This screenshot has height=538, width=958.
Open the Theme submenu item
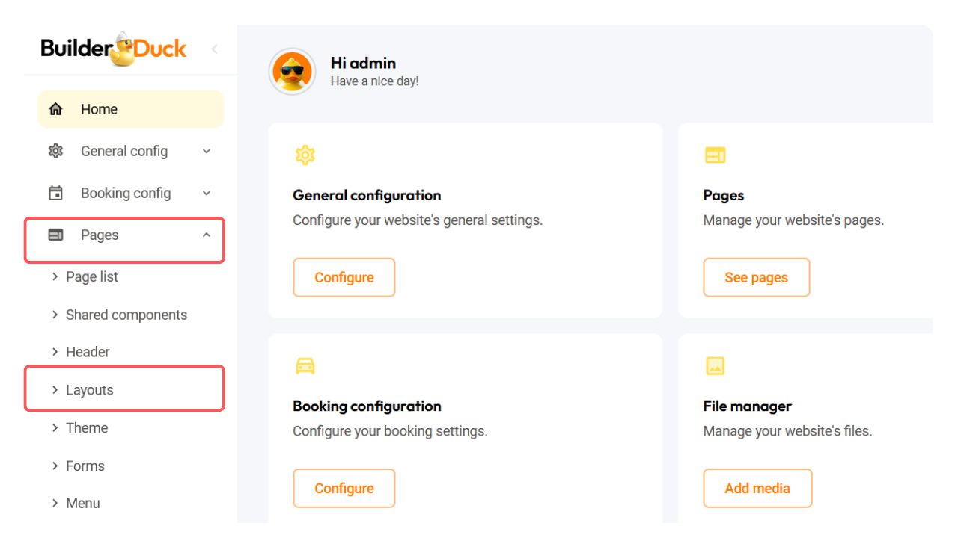(x=87, y=428)
